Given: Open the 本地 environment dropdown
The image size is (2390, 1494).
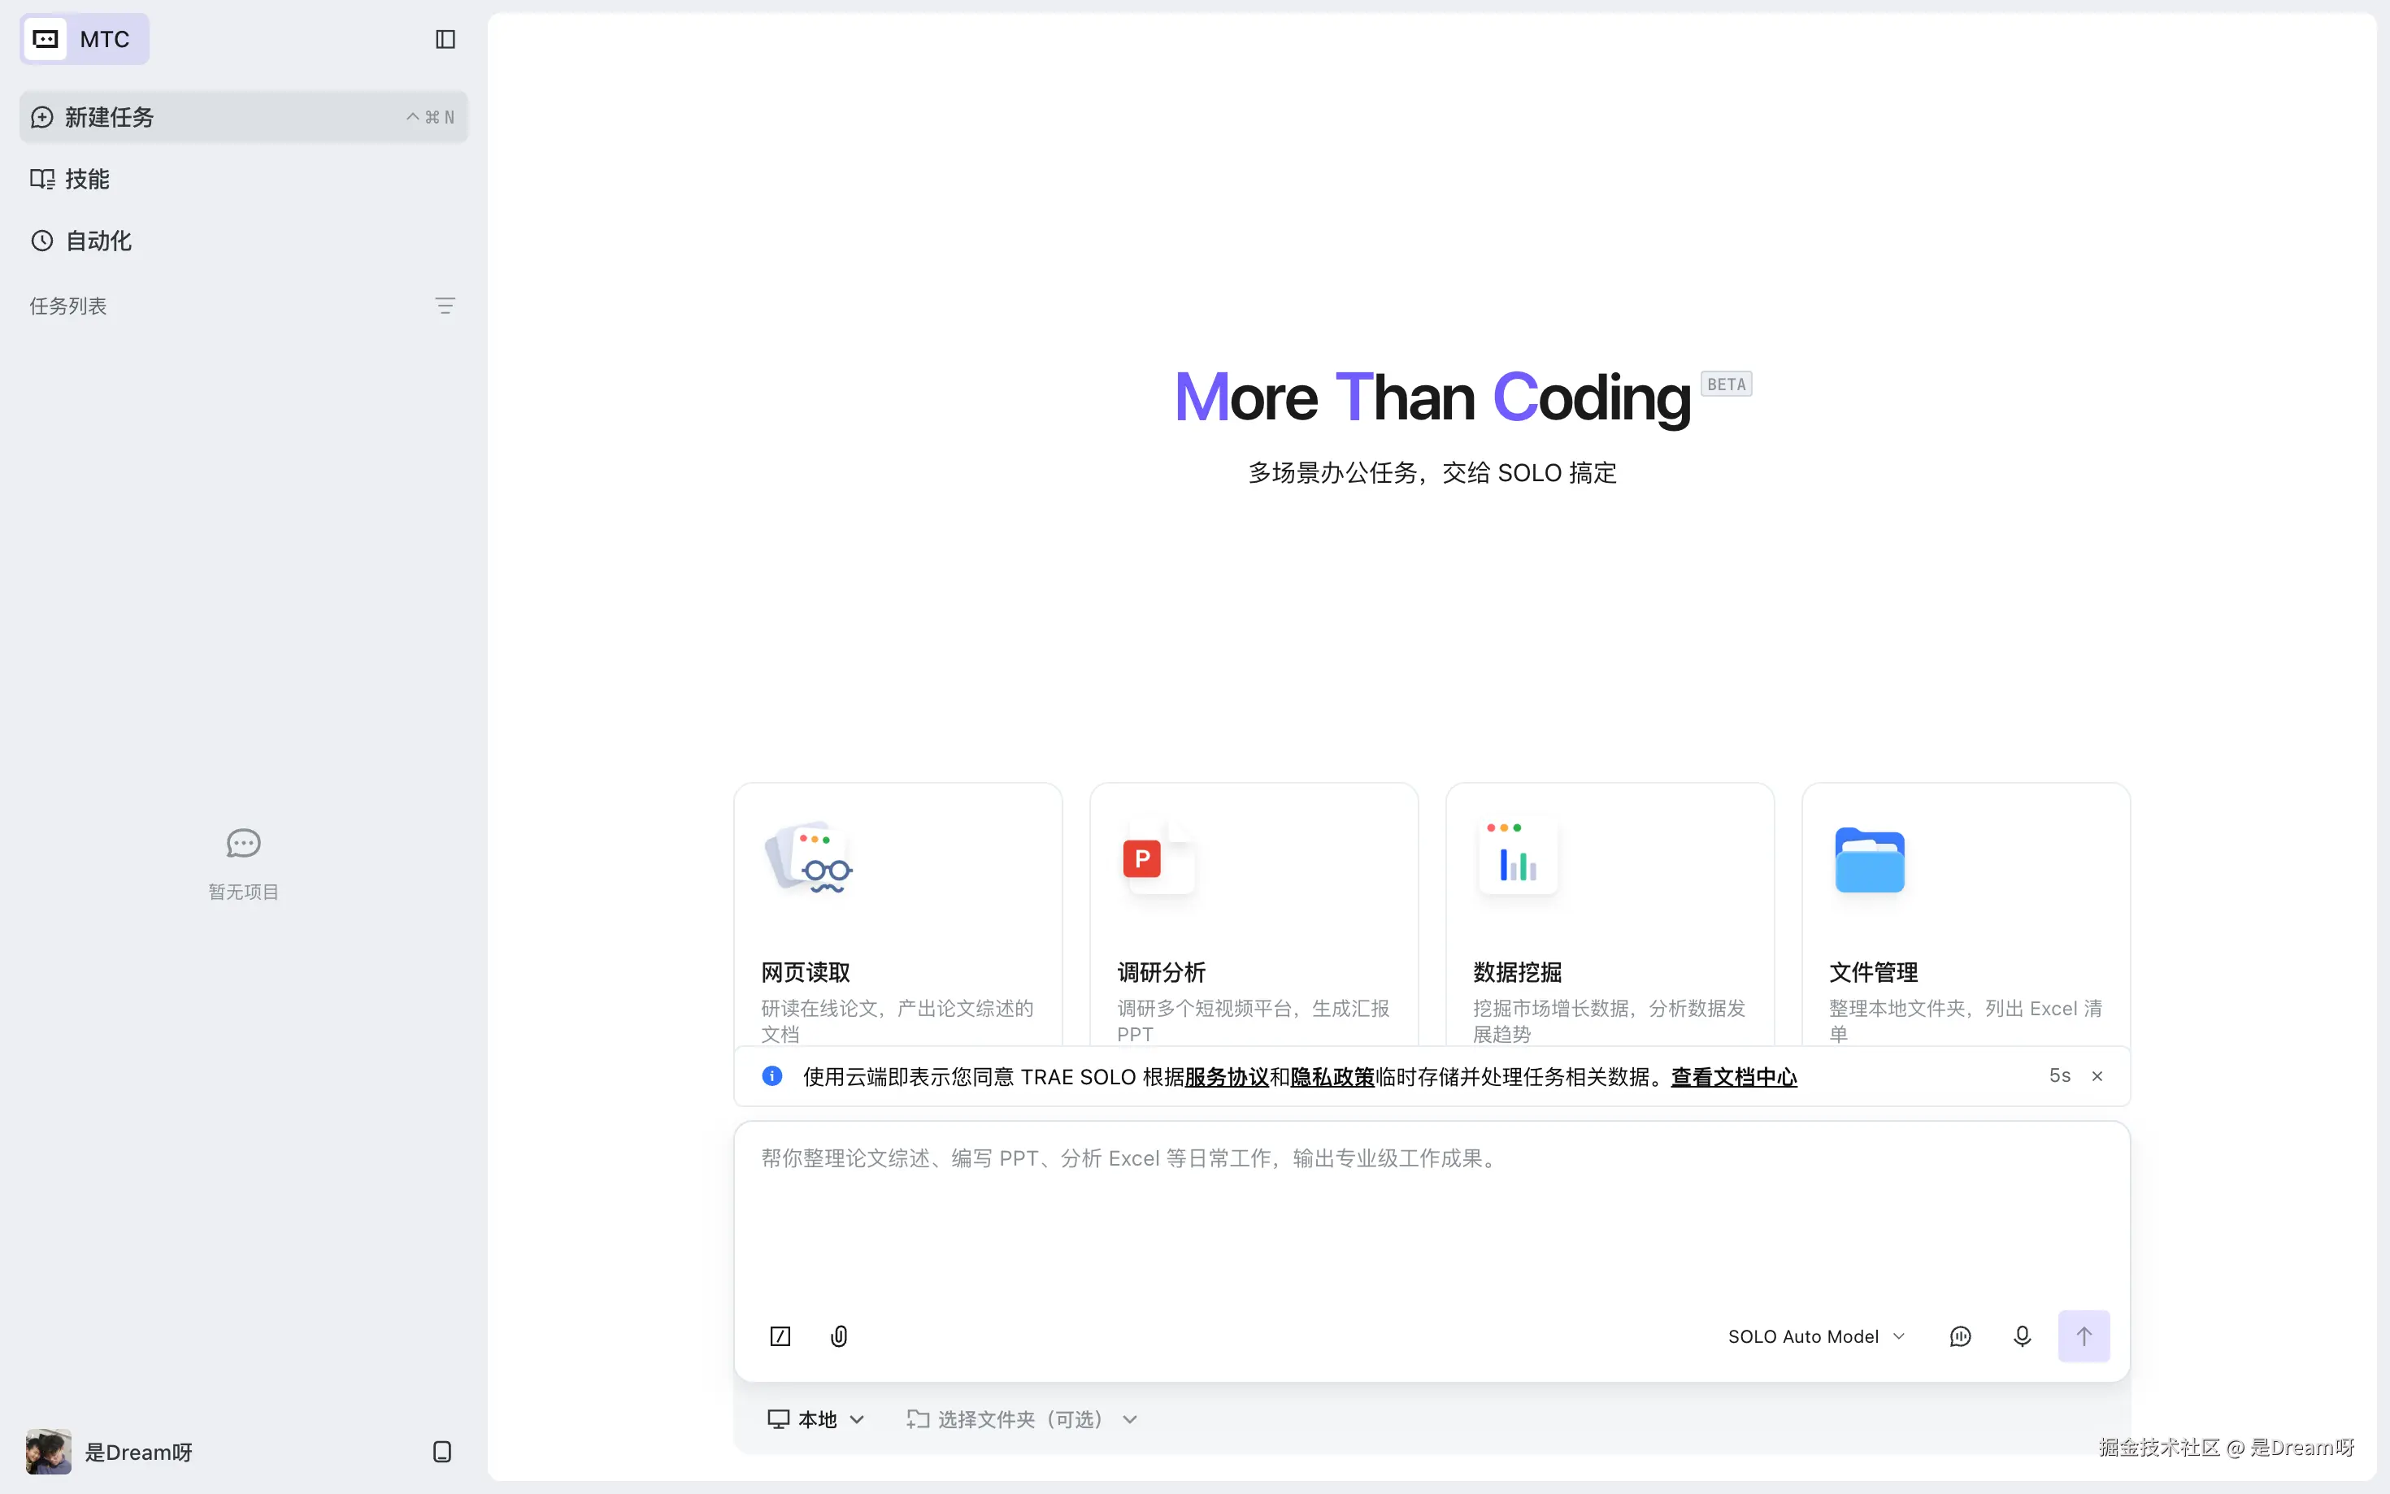Looking at the screenshot, I should (x=816, y=1419).
